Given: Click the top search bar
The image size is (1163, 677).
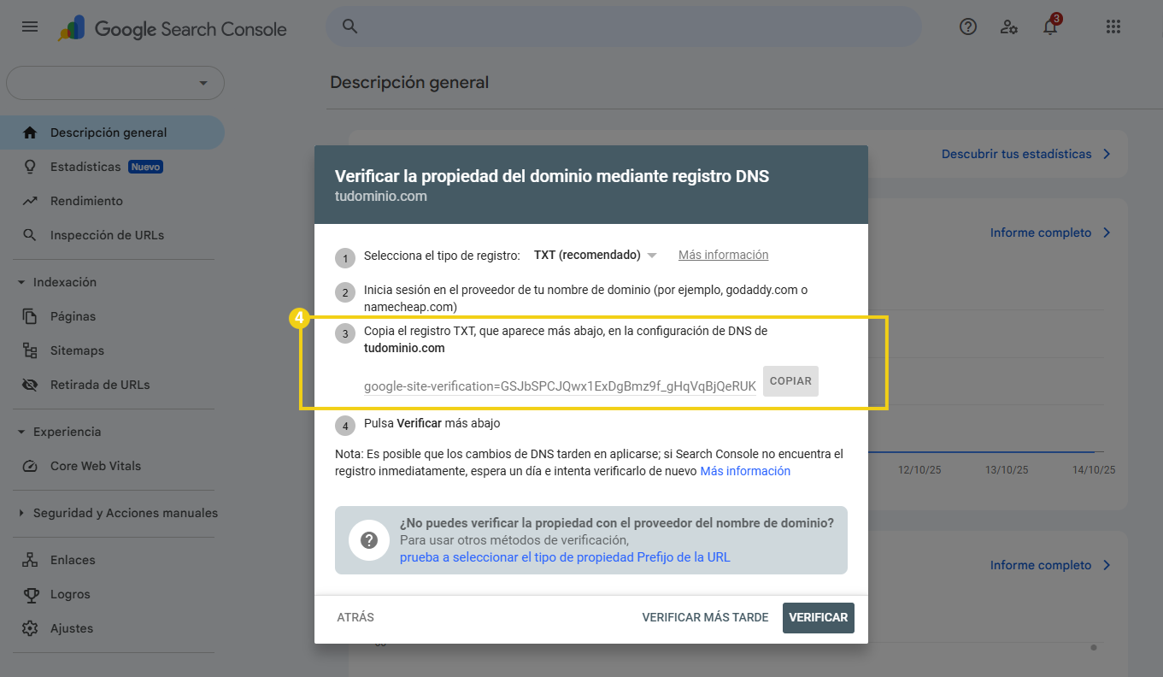Looking at the screenshot, I should 624,26.
